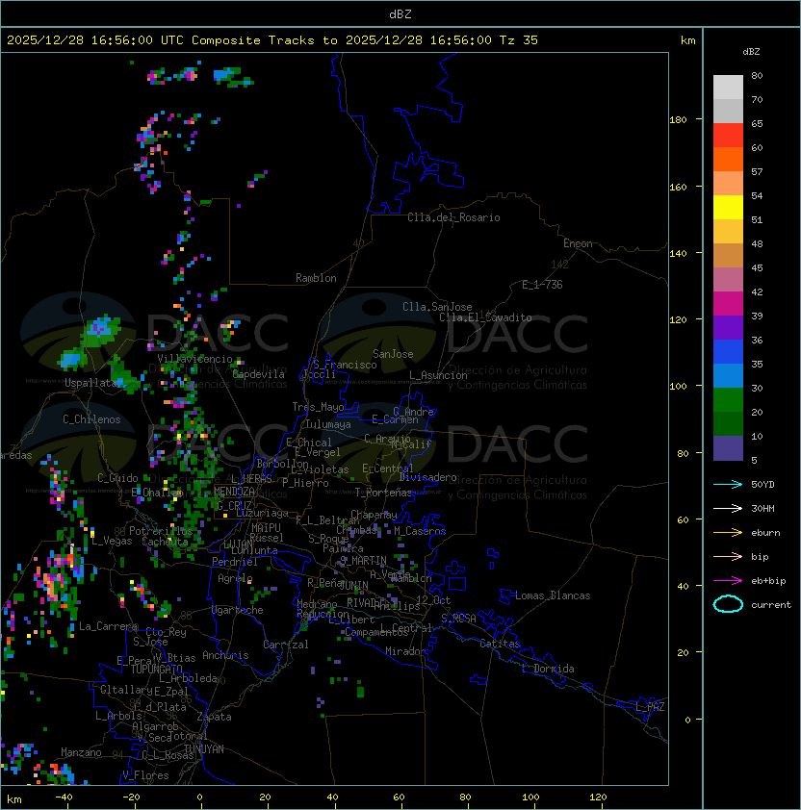Click the Manzano map label
801x810 pixels.
pos(81,752)
